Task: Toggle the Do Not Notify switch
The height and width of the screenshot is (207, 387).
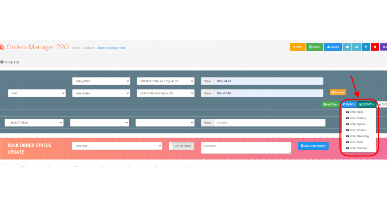Action: click(182, 146)
